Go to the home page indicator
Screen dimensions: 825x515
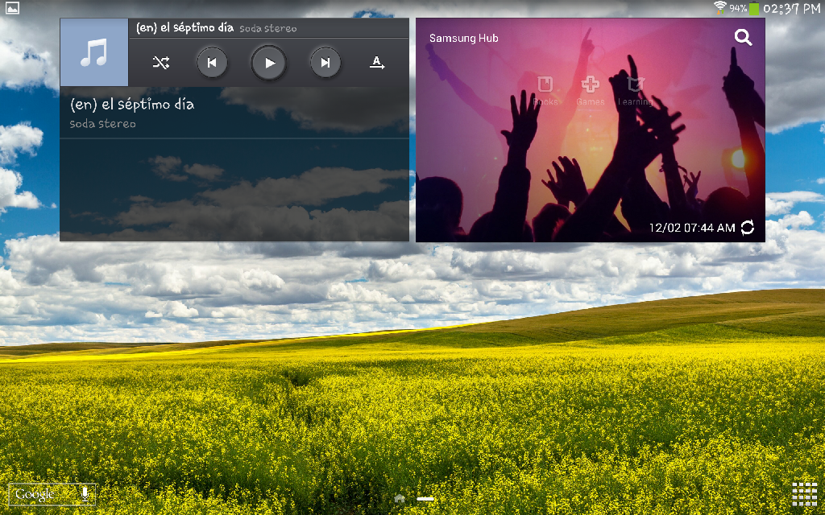pos(400,499)
